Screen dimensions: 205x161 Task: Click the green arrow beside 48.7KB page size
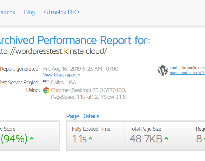click(x=166, y=138)
